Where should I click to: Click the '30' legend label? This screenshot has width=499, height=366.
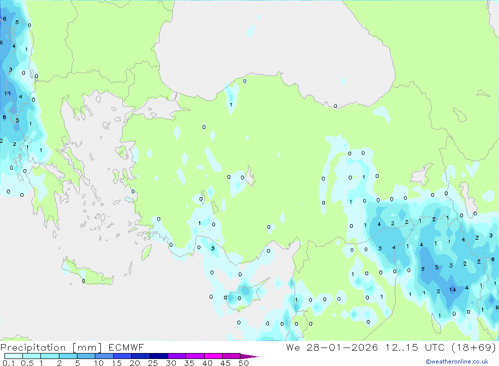tap(171, 363)
